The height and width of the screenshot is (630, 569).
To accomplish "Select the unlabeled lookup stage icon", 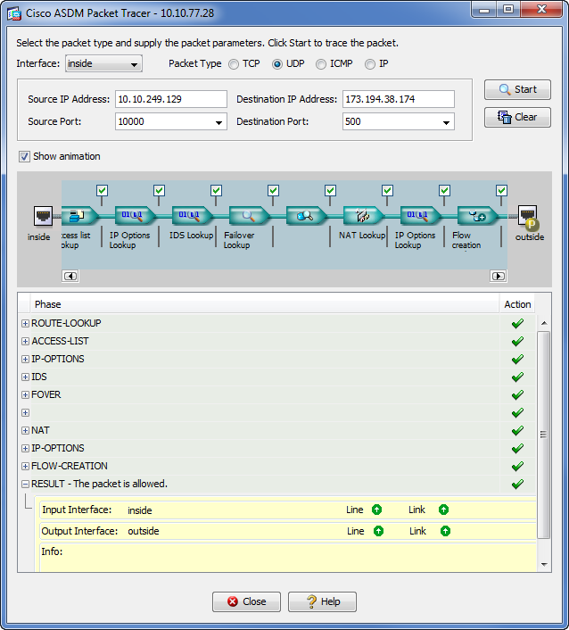I will (307, 216).
